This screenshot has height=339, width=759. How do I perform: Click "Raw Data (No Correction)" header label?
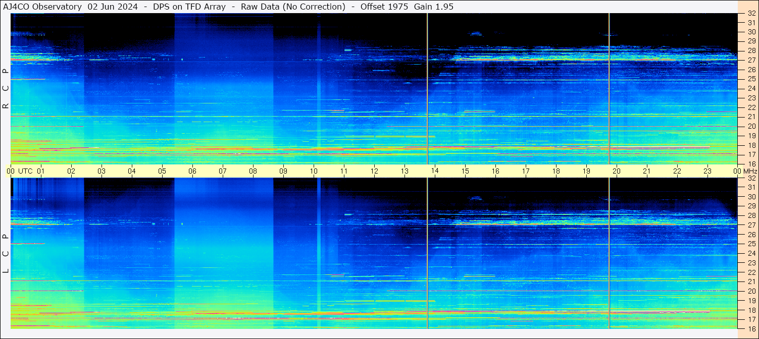tap(293, 7)
